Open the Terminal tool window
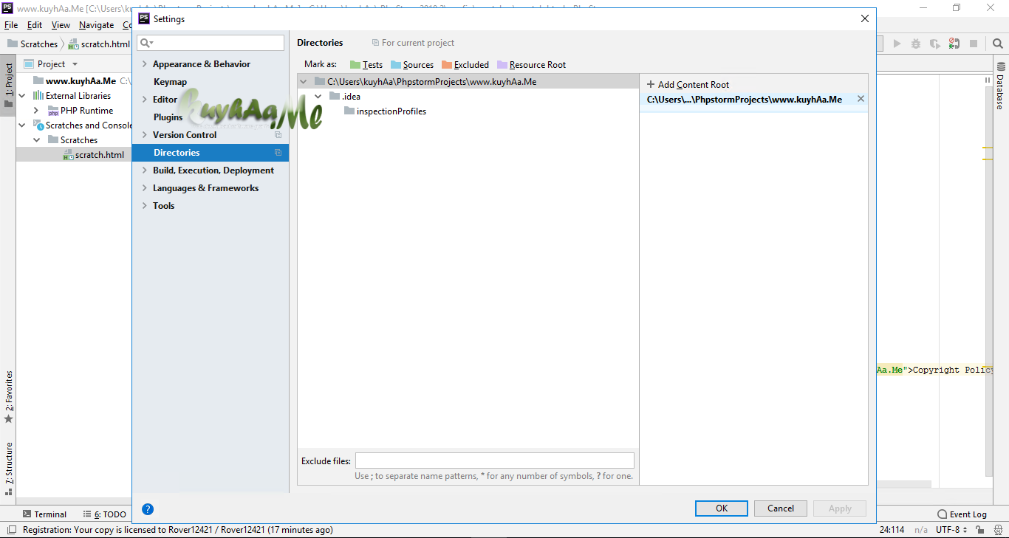The width and height of the screenshot is (1009, 538). pyautogui.click(x=44, y=514)
